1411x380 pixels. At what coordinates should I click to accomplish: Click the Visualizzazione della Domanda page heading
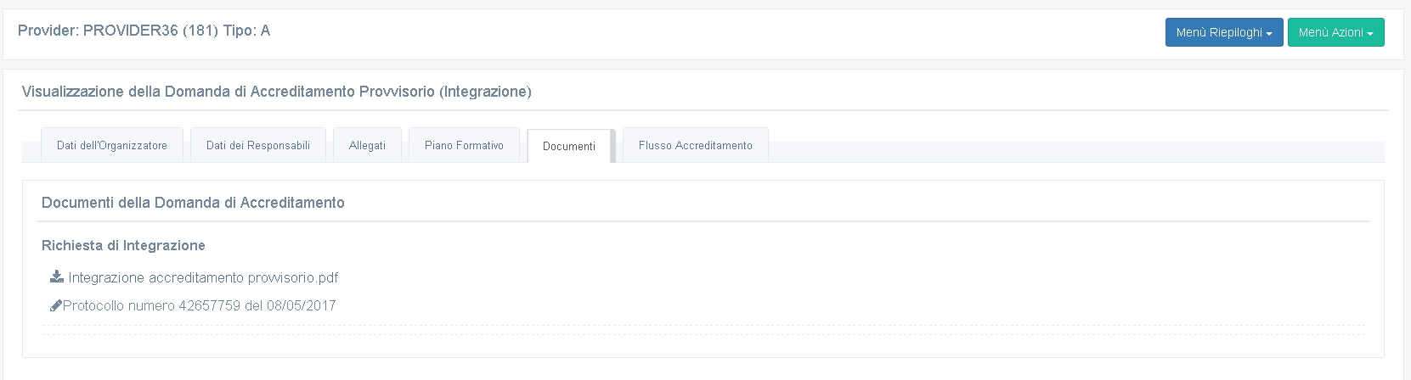(x=277, y=92)
